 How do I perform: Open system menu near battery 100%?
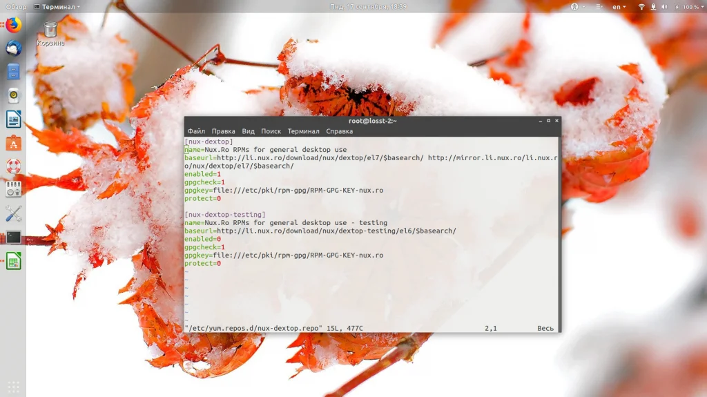click(x=687, y=7)
